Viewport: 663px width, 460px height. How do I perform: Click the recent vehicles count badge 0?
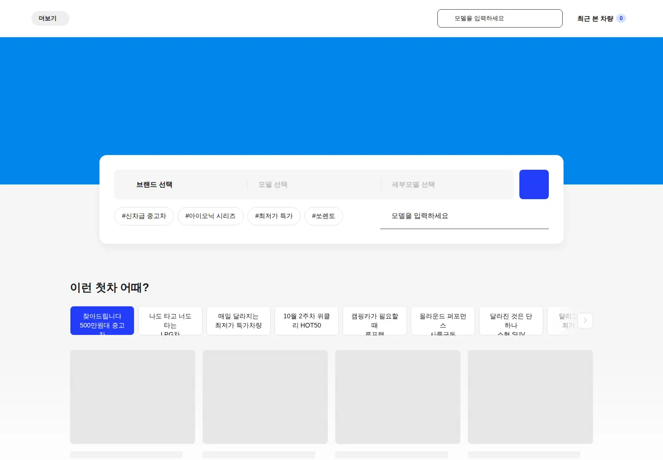621,18
